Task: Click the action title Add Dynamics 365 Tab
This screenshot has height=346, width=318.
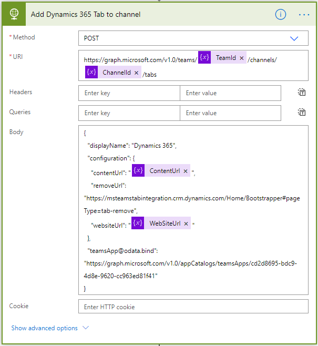Action: coord(86,14)
